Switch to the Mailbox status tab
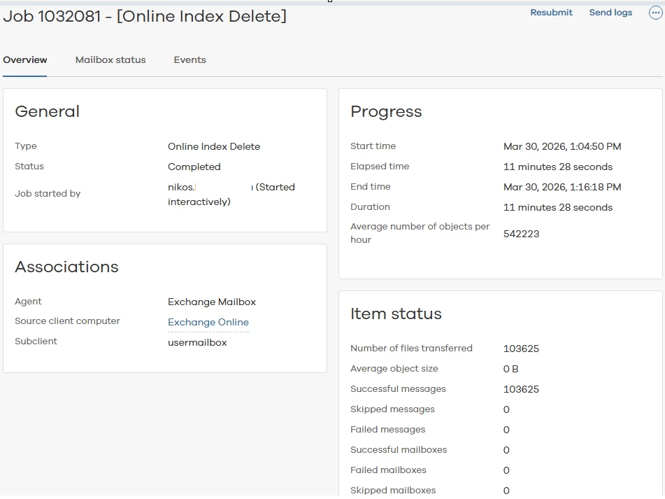This screenshot has width=665, height=499. 110,60
